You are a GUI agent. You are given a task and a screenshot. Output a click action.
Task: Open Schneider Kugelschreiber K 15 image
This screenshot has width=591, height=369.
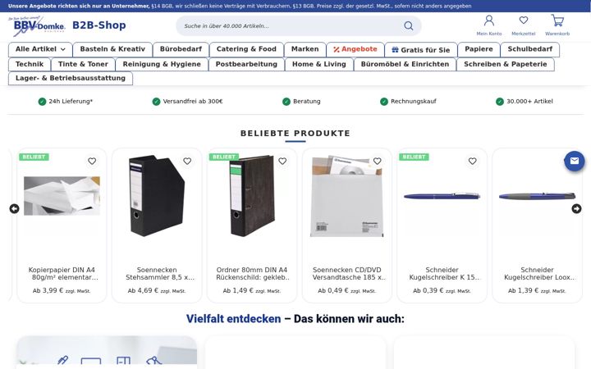[x=442, y=196]
